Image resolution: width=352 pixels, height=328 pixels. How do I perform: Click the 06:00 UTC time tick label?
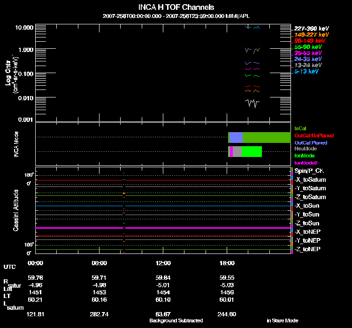(x=99, y=263)
